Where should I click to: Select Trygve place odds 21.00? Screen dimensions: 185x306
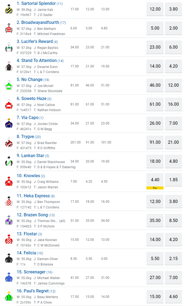[x=173, y=142]
